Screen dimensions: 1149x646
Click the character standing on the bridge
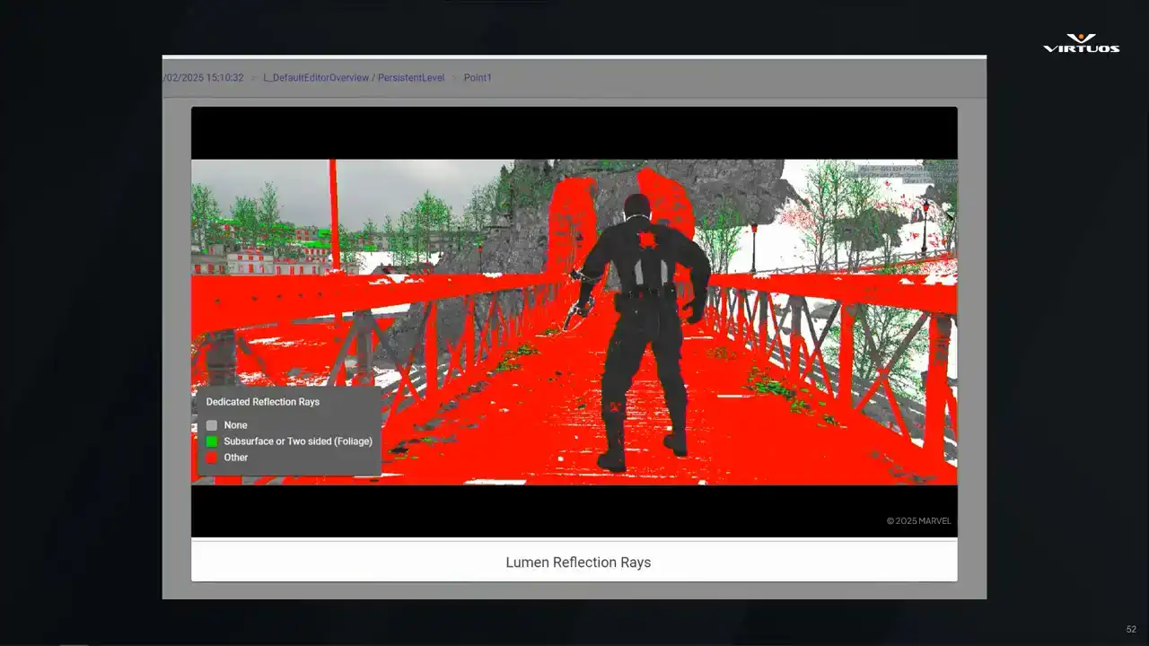642,332
